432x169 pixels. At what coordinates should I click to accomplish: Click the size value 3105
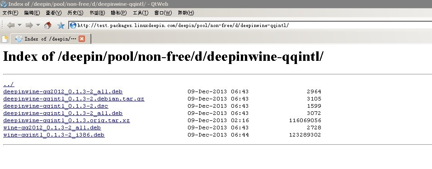tap(314, 99)
